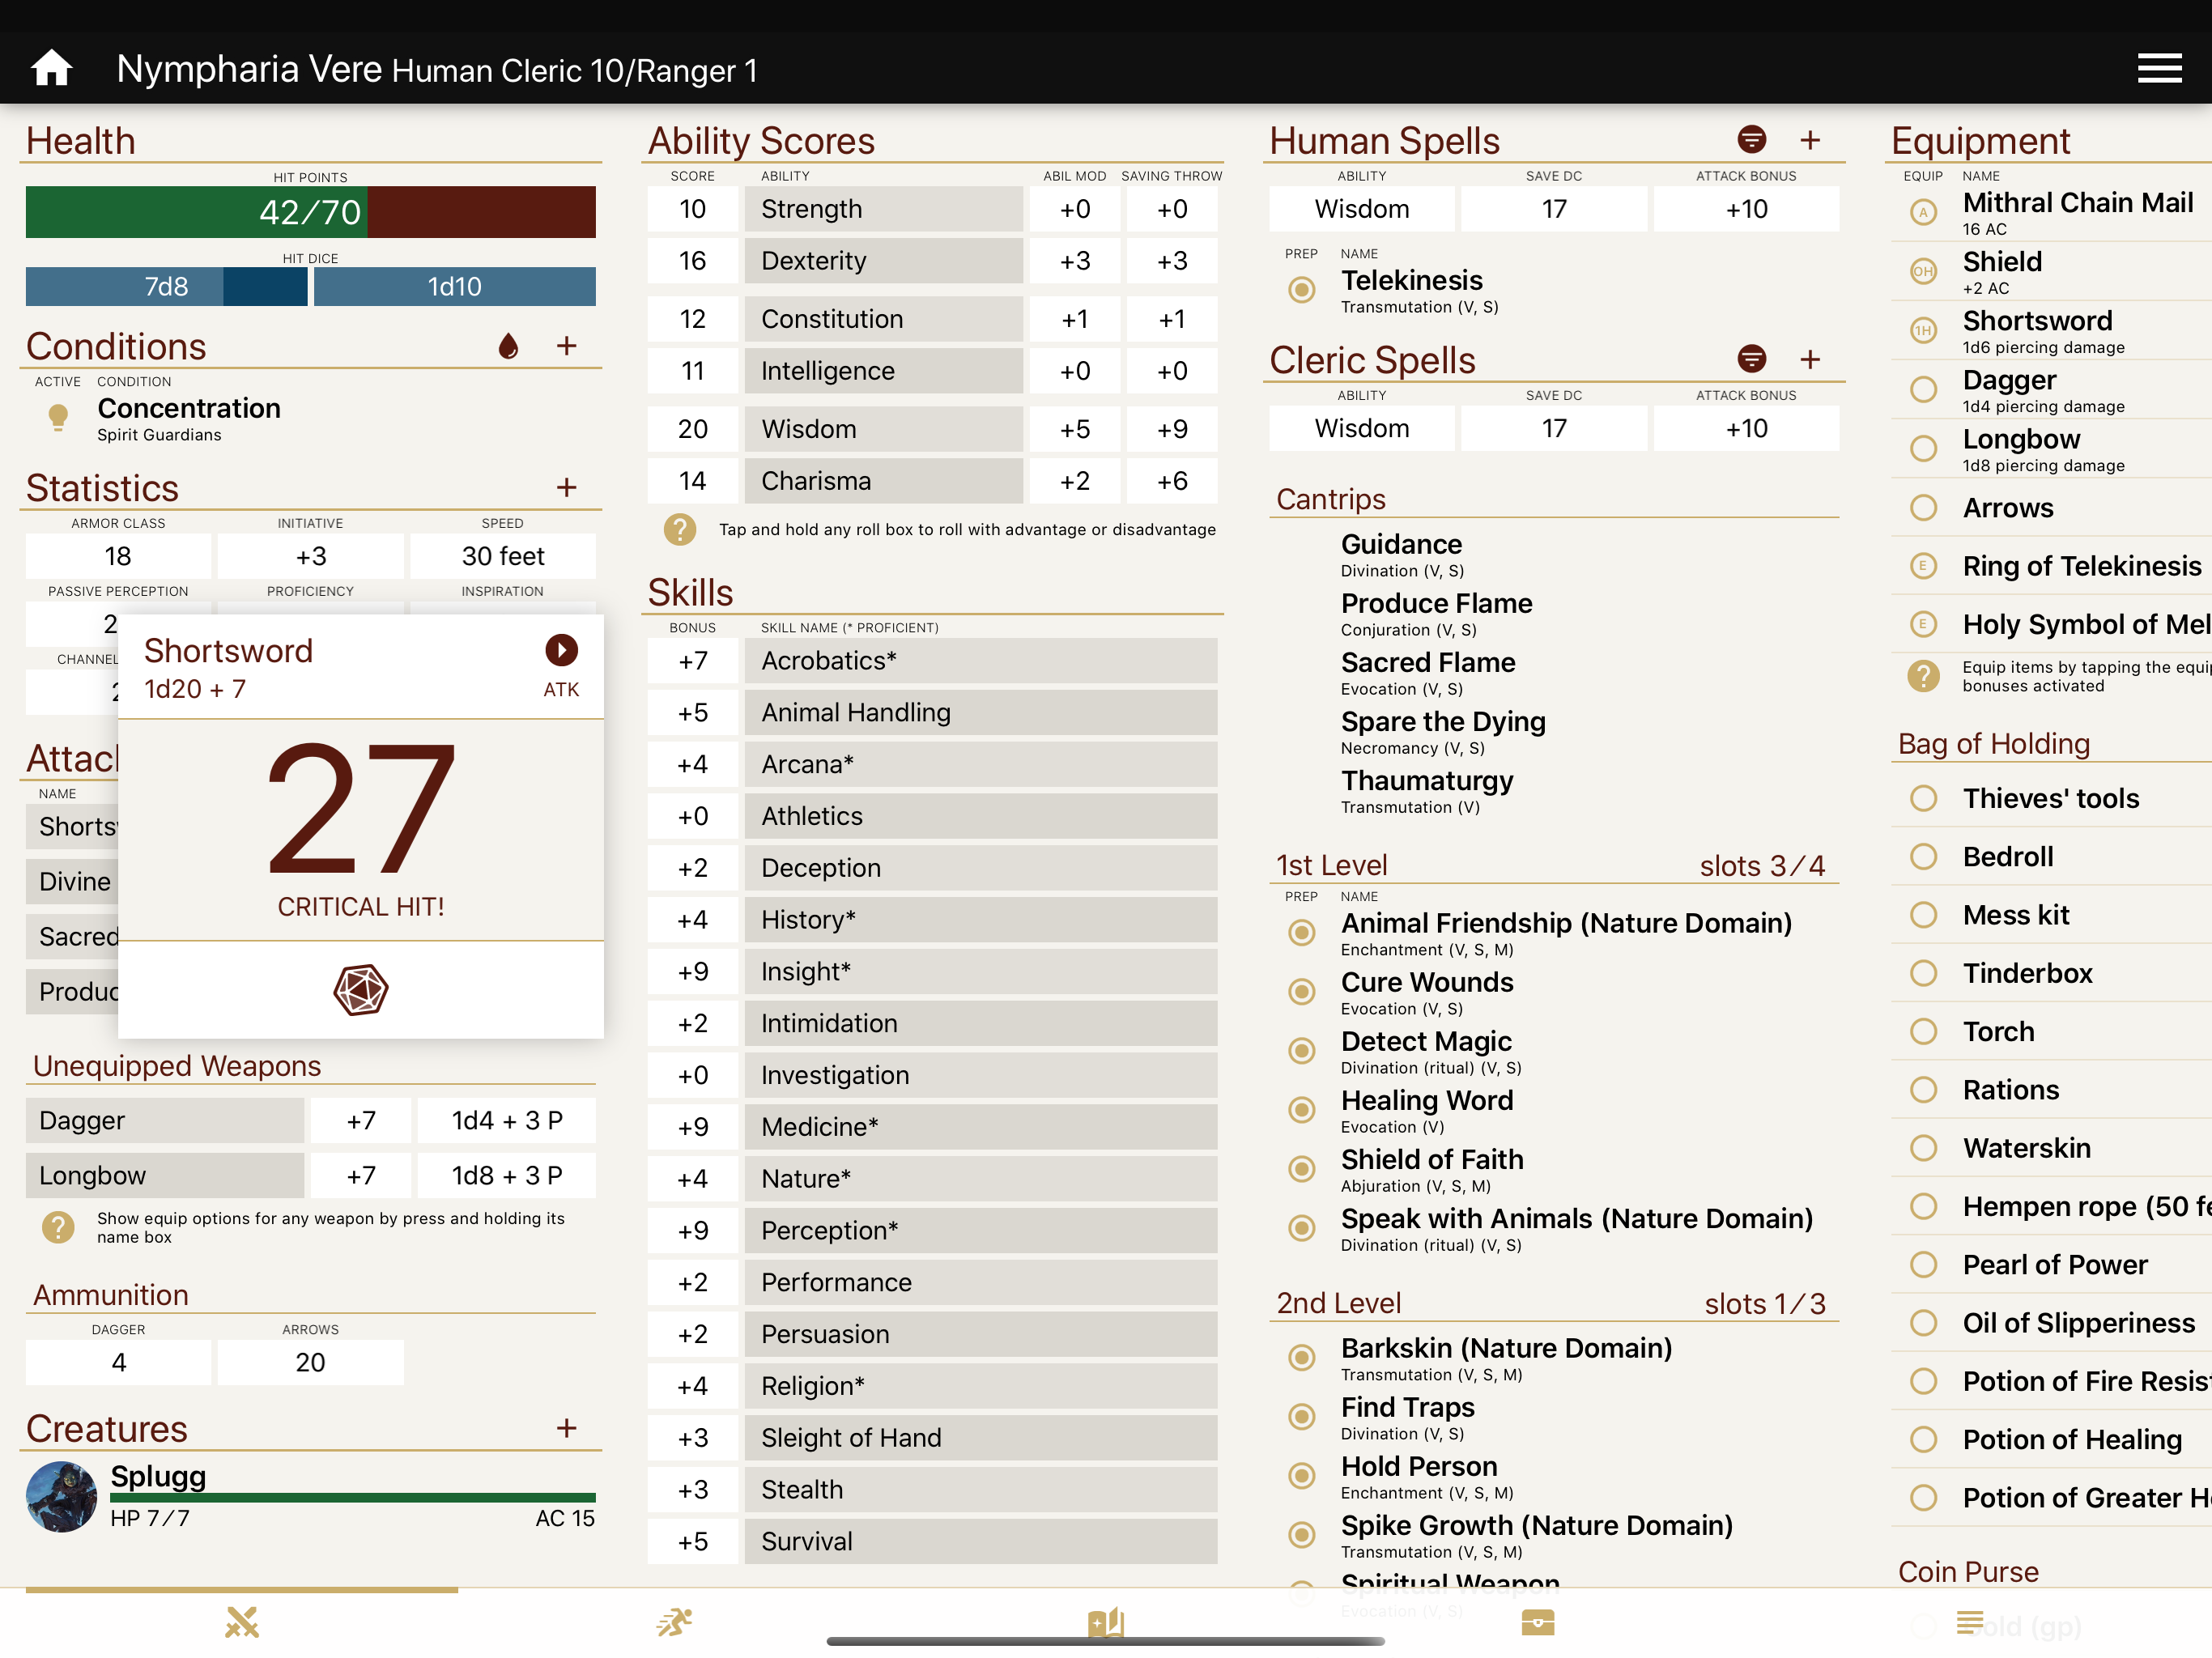Click the Human Spells filter icon
Image resolution: width=2212 pixels, height=1658 pixels.
[1751, 140]
